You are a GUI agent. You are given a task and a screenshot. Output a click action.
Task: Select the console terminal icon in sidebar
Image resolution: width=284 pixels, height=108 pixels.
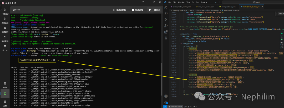pos(5,94)
